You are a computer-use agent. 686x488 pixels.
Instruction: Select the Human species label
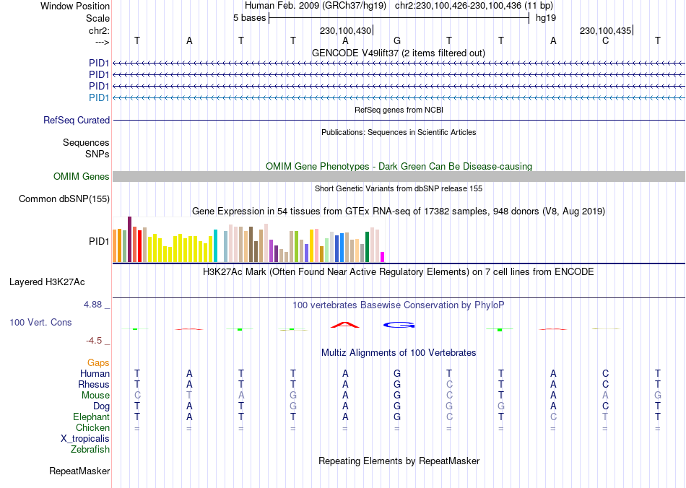95,373
